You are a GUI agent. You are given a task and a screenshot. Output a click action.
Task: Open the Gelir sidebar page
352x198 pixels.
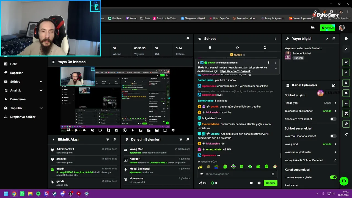click(13, 64)
